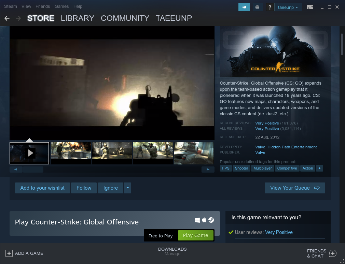The width and height of the screenshot is (345, 264).
Task: Click the back navigation arrow
Action: pyautogui.click(x=7, y=18)
